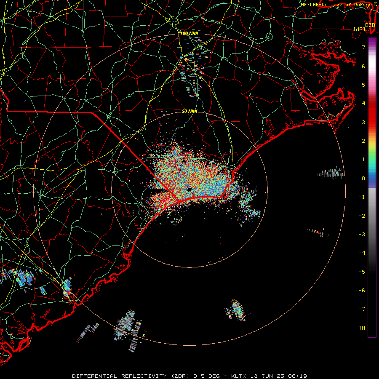The width and height of the screenshot is (379, 379).
Task: Click the "1" value on the color scale
Action: pos(363,160)
